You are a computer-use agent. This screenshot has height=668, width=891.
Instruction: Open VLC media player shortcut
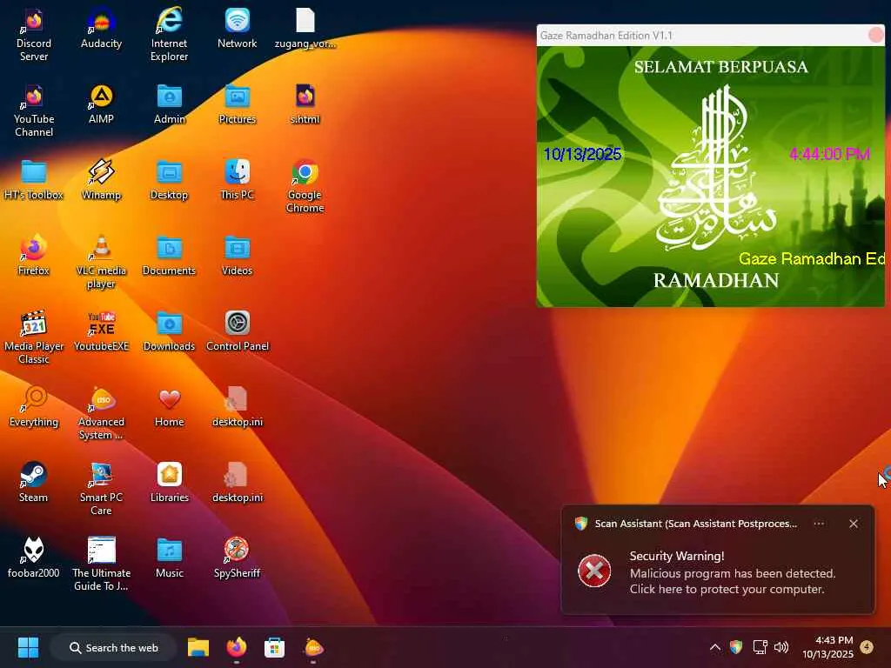(x=101, y=261)
